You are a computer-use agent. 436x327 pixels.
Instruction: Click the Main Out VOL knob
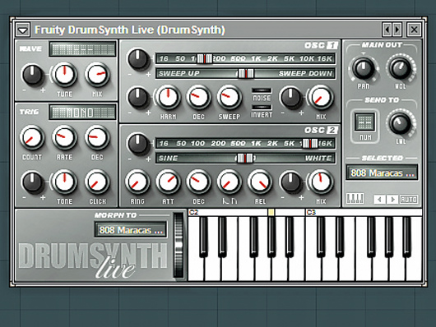point(400,68)
